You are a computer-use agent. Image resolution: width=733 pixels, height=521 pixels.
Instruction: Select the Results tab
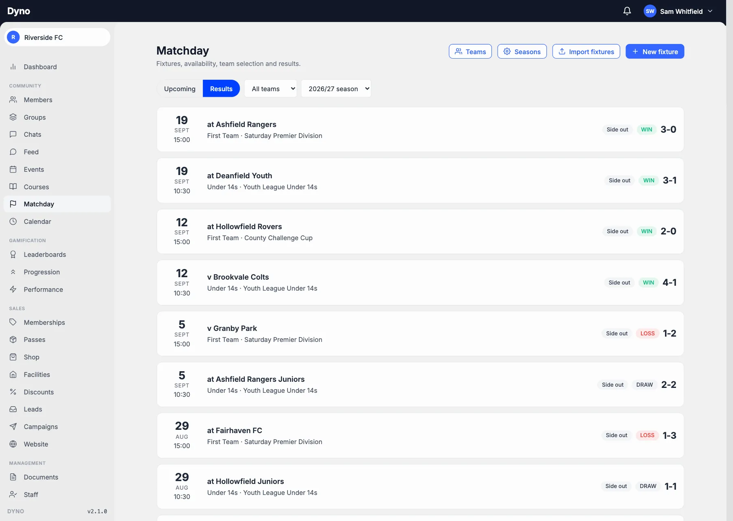point(221,89)
